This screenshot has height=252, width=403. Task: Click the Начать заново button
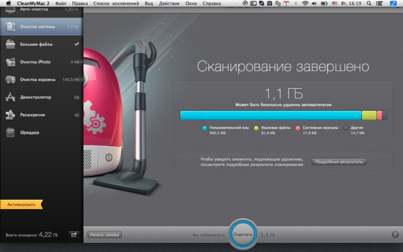tap(105, 234)
